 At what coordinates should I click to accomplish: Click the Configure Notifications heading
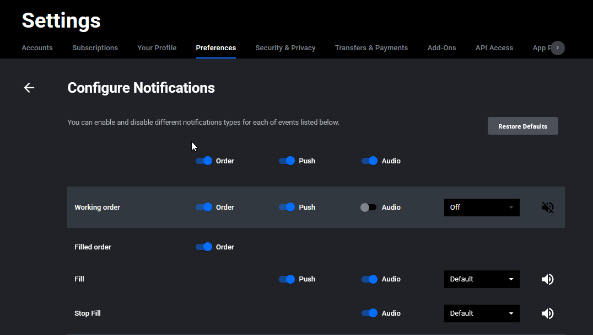[x=141, y=88]
